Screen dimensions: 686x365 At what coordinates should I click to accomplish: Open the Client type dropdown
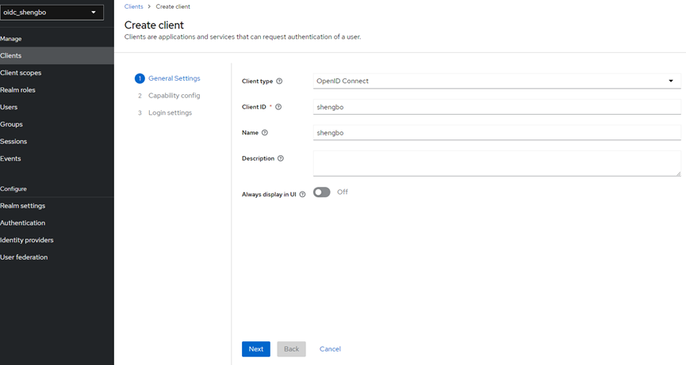pyautogui.click(x=496, y=81)
